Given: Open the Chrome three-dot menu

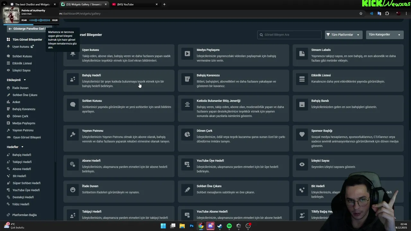Looking at the screenshot, I should pos(406,13).
